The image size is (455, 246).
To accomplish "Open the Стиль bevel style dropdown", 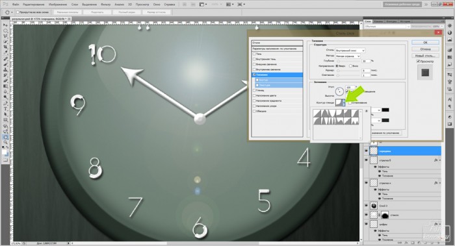I will [x=350, y=51].
